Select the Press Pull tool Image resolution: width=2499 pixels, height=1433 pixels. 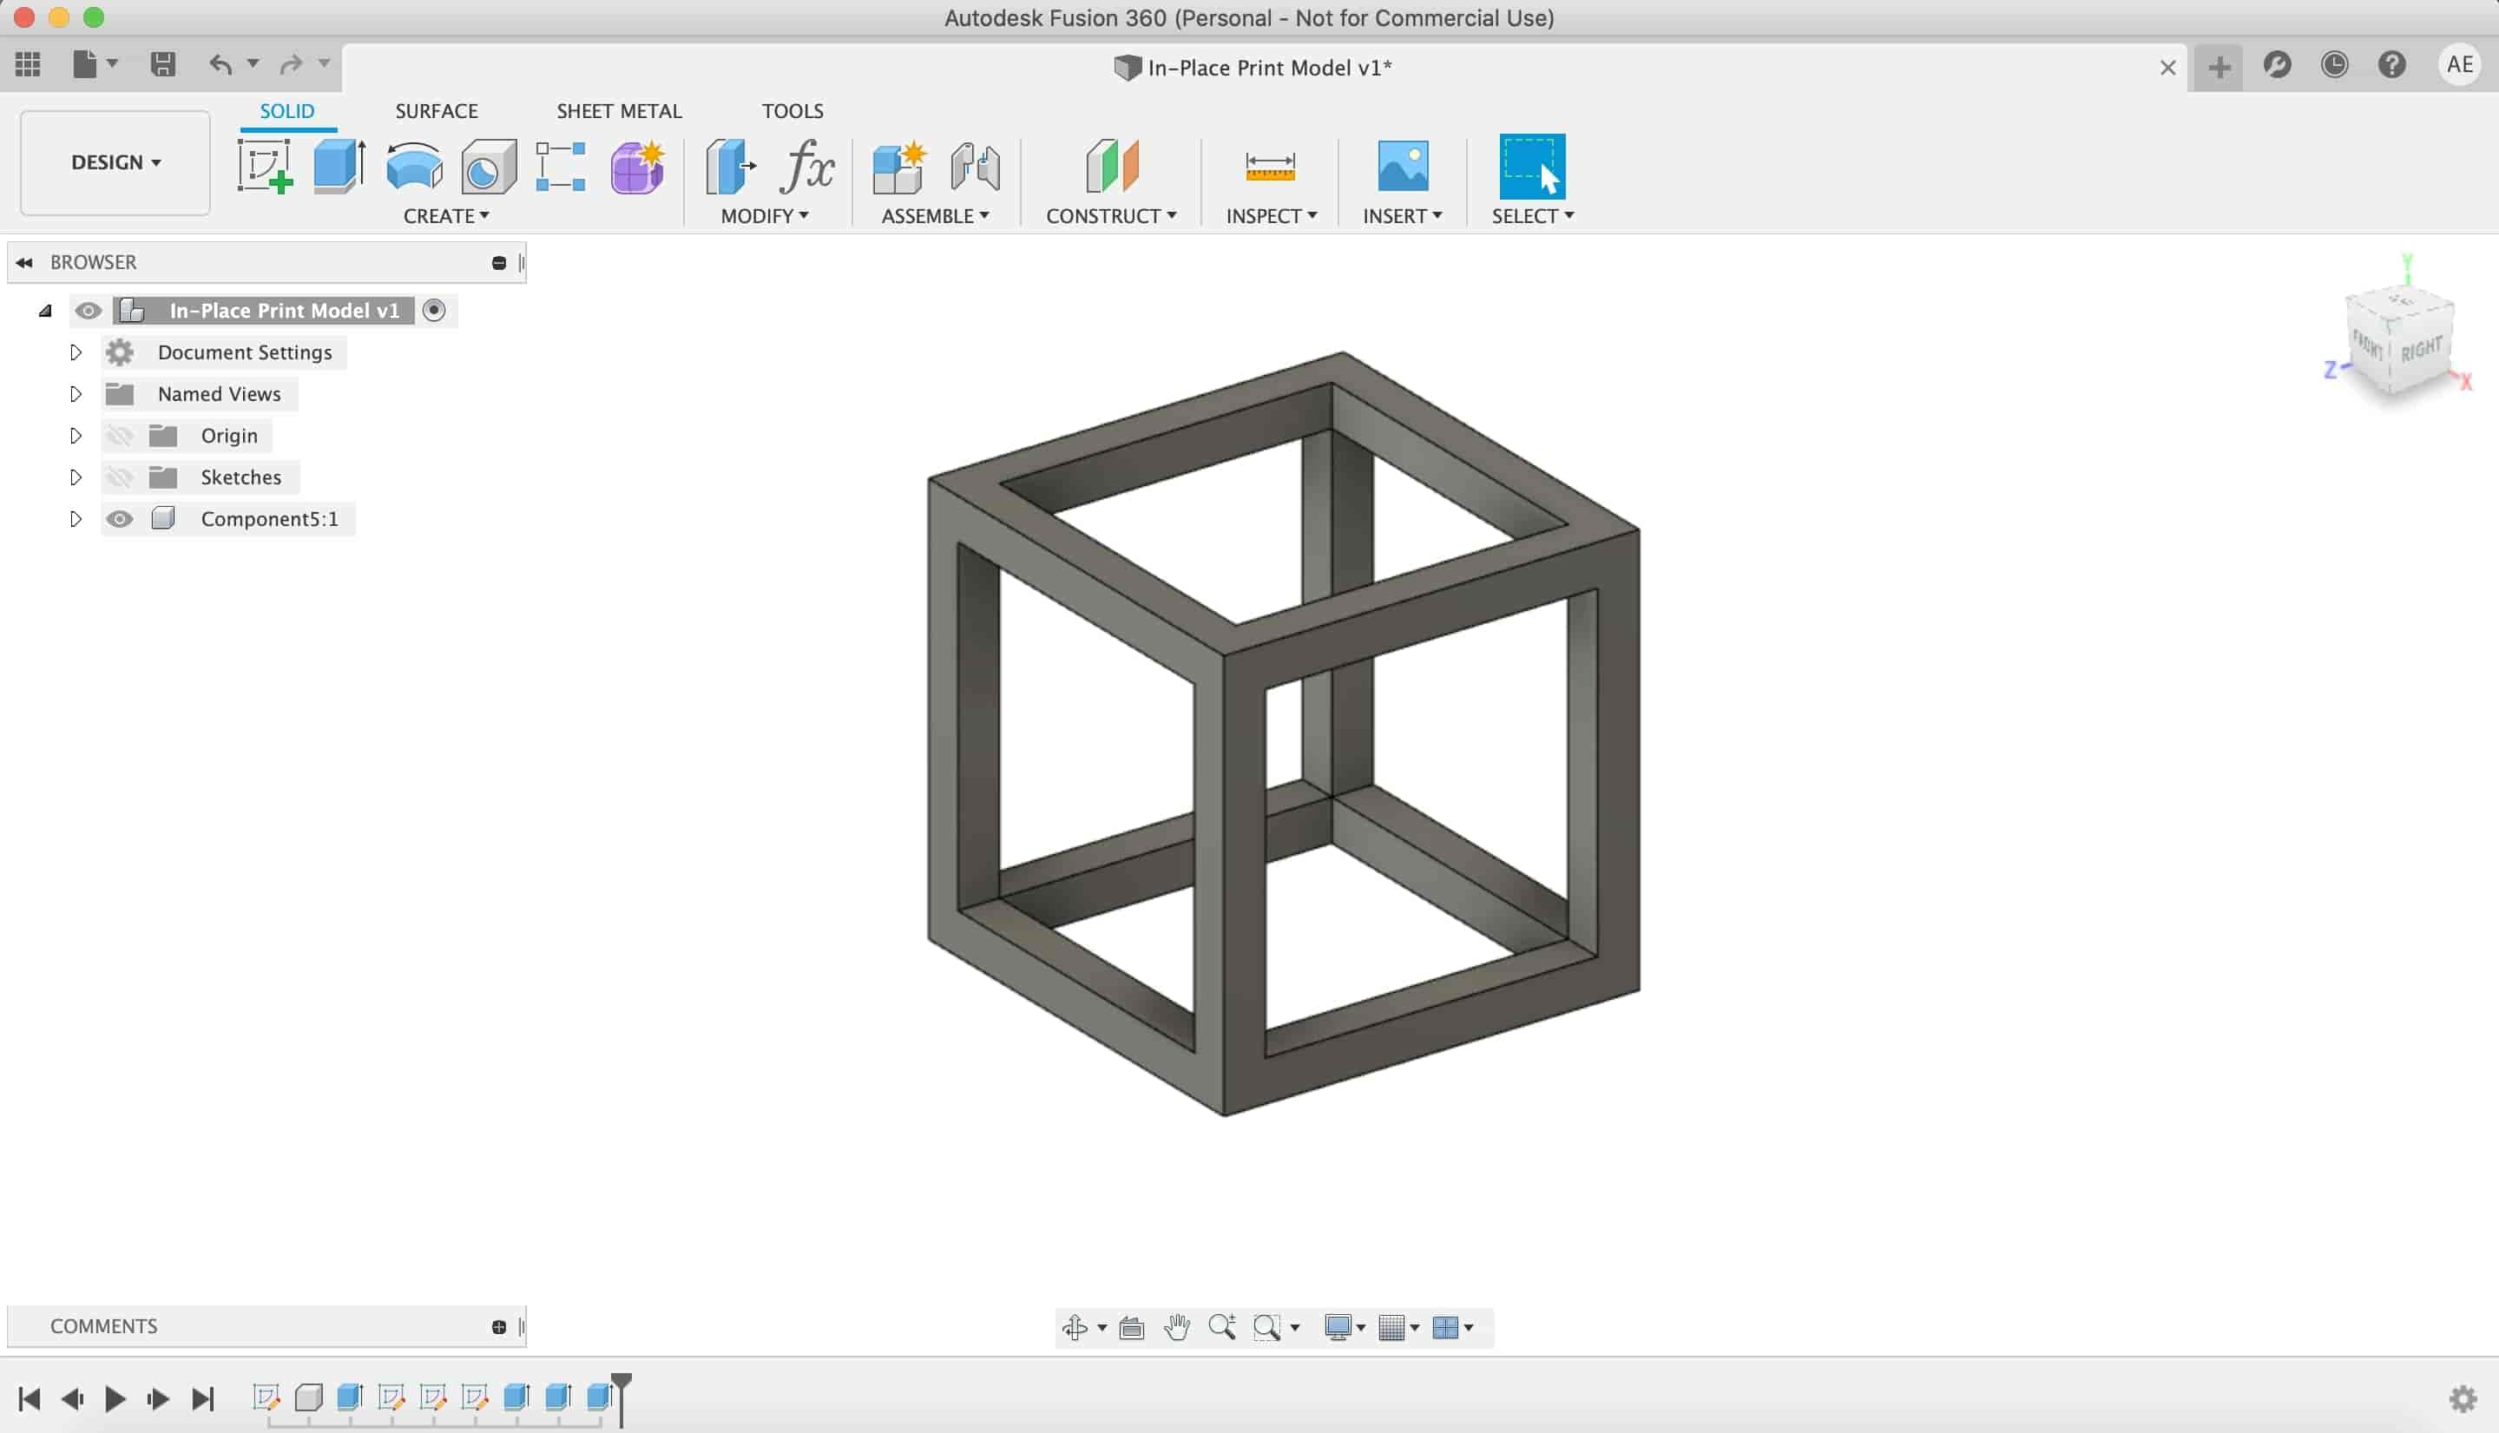pyautogui.click(x=730, y=165)
